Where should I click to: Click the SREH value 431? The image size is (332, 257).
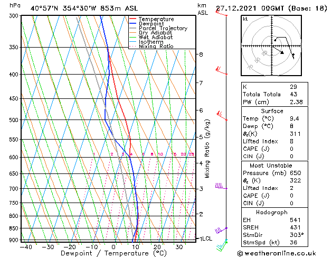tap(295, 227)
